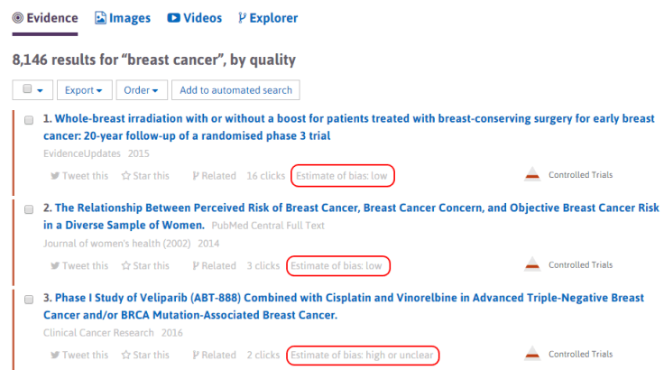Open the Export dropdown
This screenshot has height=370, width=664.
(x=85, y=90)
